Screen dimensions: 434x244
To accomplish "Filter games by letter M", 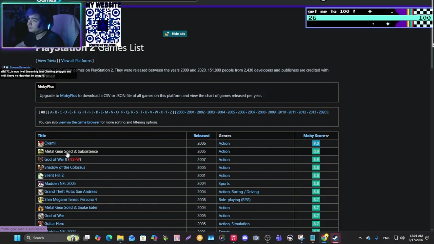I will (x=106, y=112).
